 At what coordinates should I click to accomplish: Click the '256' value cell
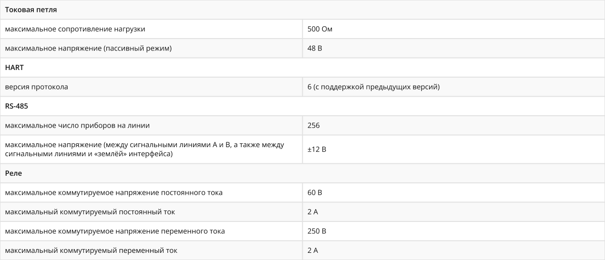(453, 126)
